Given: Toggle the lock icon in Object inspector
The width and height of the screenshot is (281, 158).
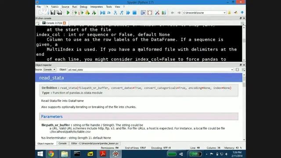Looking at the screenshot, I should coord(237,69).
